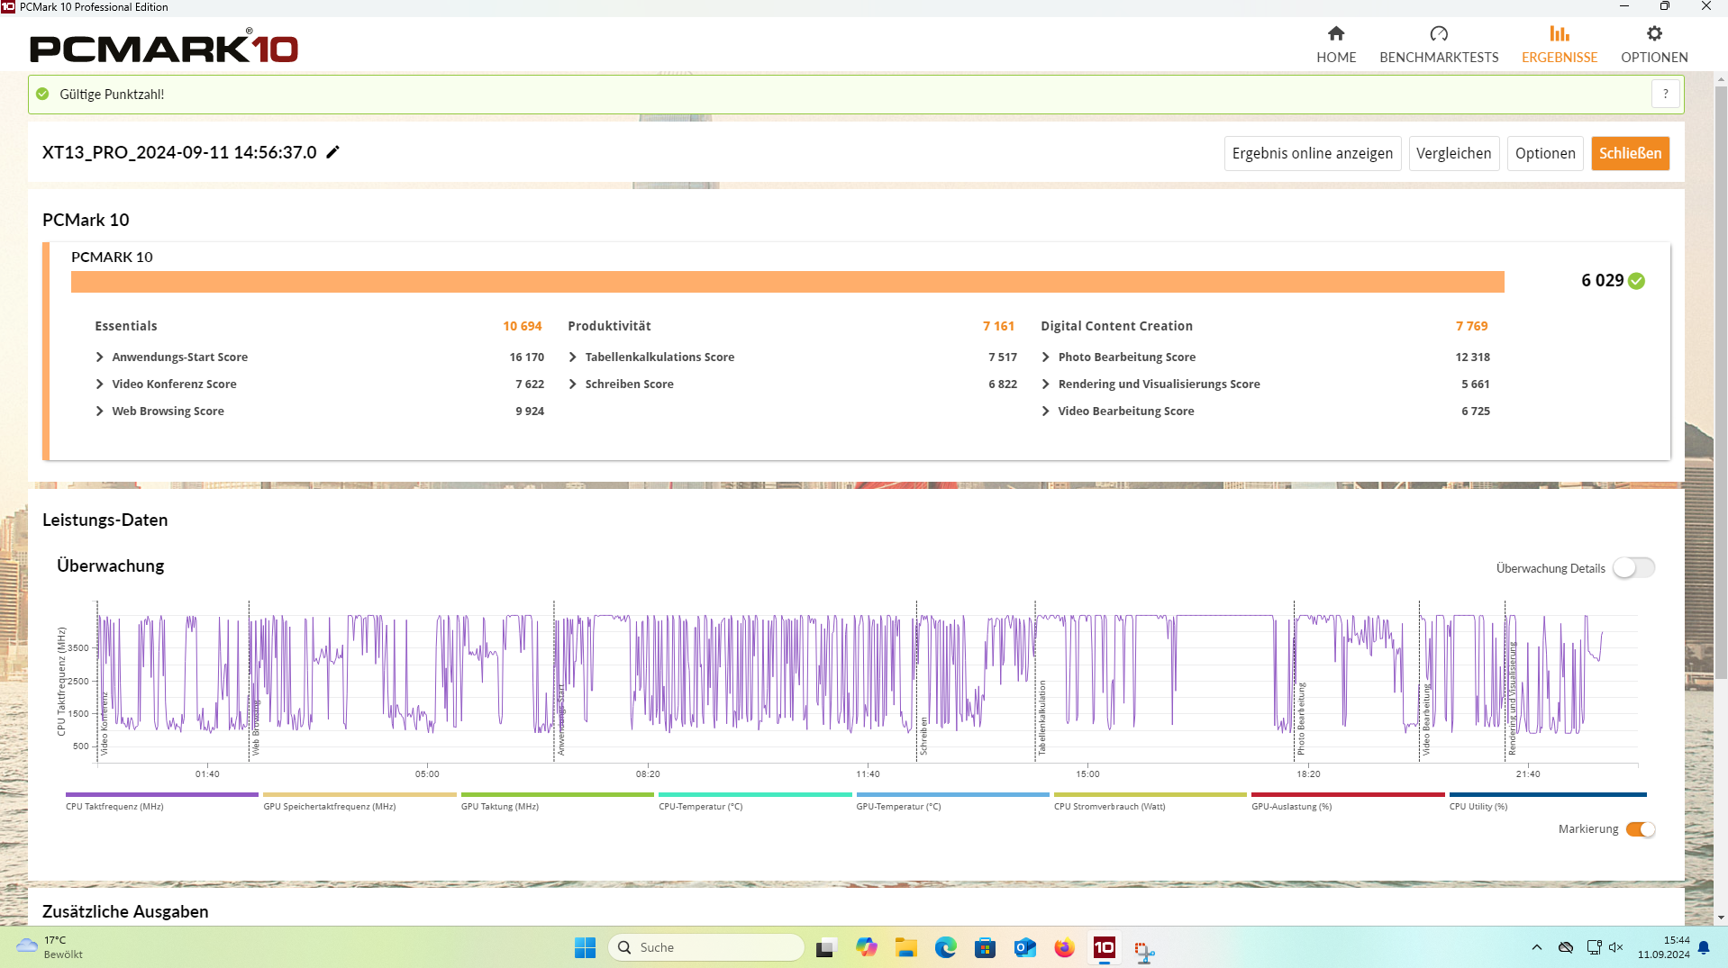This screenshot has height=968, width=1728.
Task: Open notifications bell icon
Action: [1704, 947]
